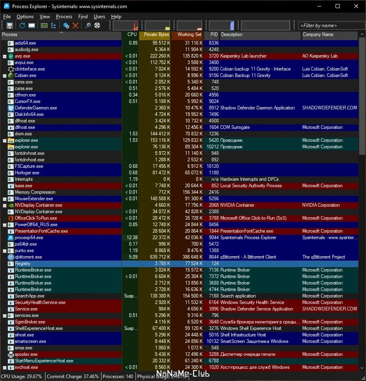Click the printer icon beside spoolsv.exe
Viewport: 366px width, 381px height.
[x=11, y=355]
